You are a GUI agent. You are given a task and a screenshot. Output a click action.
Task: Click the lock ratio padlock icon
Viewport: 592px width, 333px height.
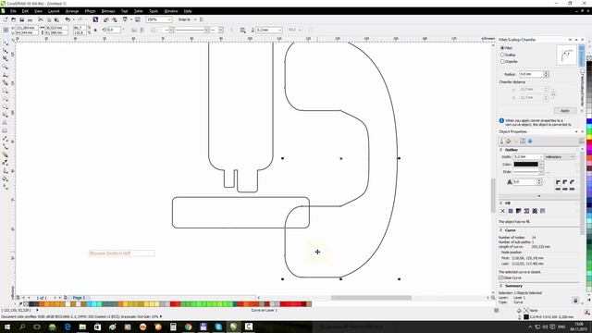click(95, 30)
